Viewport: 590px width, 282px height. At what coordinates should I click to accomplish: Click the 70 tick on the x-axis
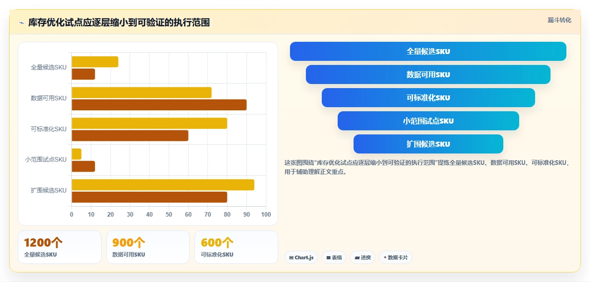coord(208,214)
